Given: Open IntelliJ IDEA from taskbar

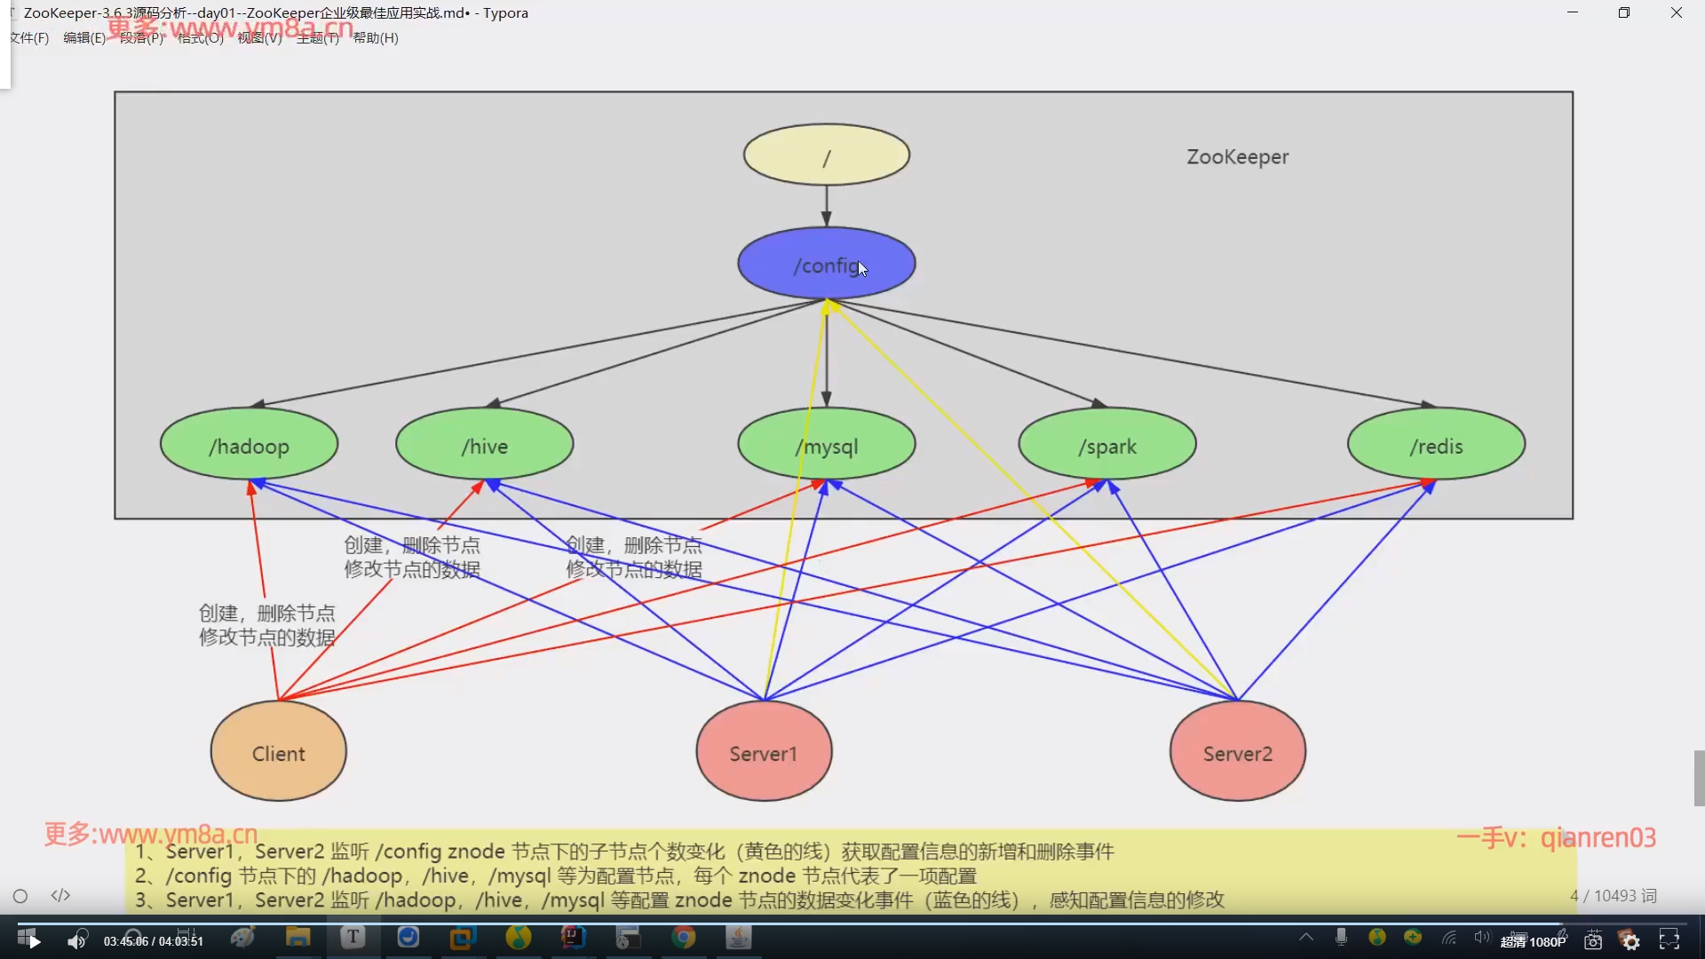Looking at the screenshot, I should coord(573,937).
